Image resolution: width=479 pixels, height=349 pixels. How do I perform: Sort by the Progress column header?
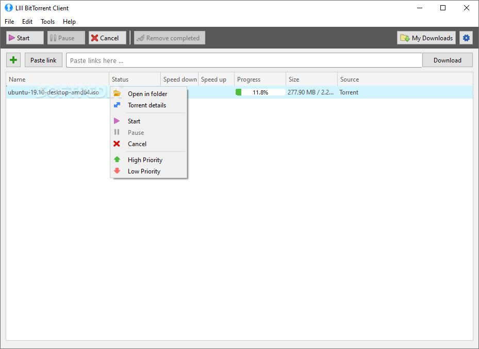pyautogui.click(x=260, y=79)
